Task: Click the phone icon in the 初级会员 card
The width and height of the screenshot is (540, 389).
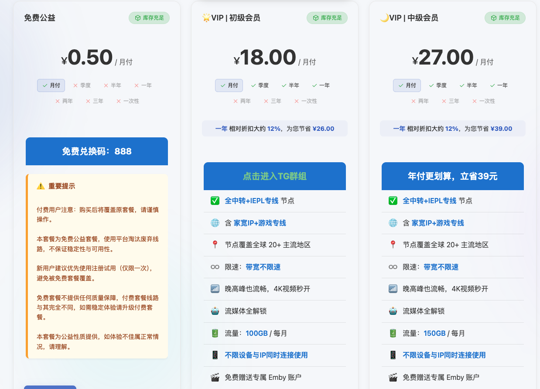Action: coord(215,355)
